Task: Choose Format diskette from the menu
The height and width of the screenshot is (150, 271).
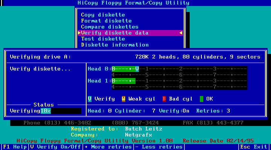Action: click(106, 21)
